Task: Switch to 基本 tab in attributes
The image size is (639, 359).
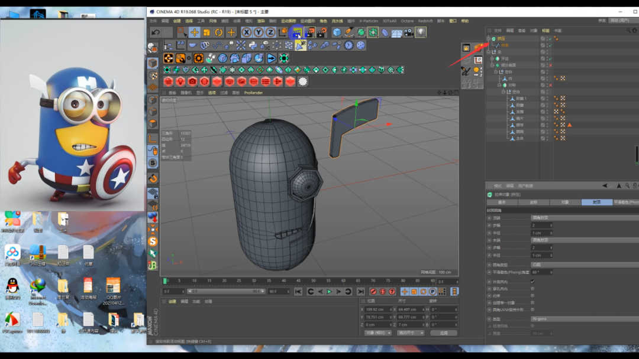Action: [x=502, y=202]
